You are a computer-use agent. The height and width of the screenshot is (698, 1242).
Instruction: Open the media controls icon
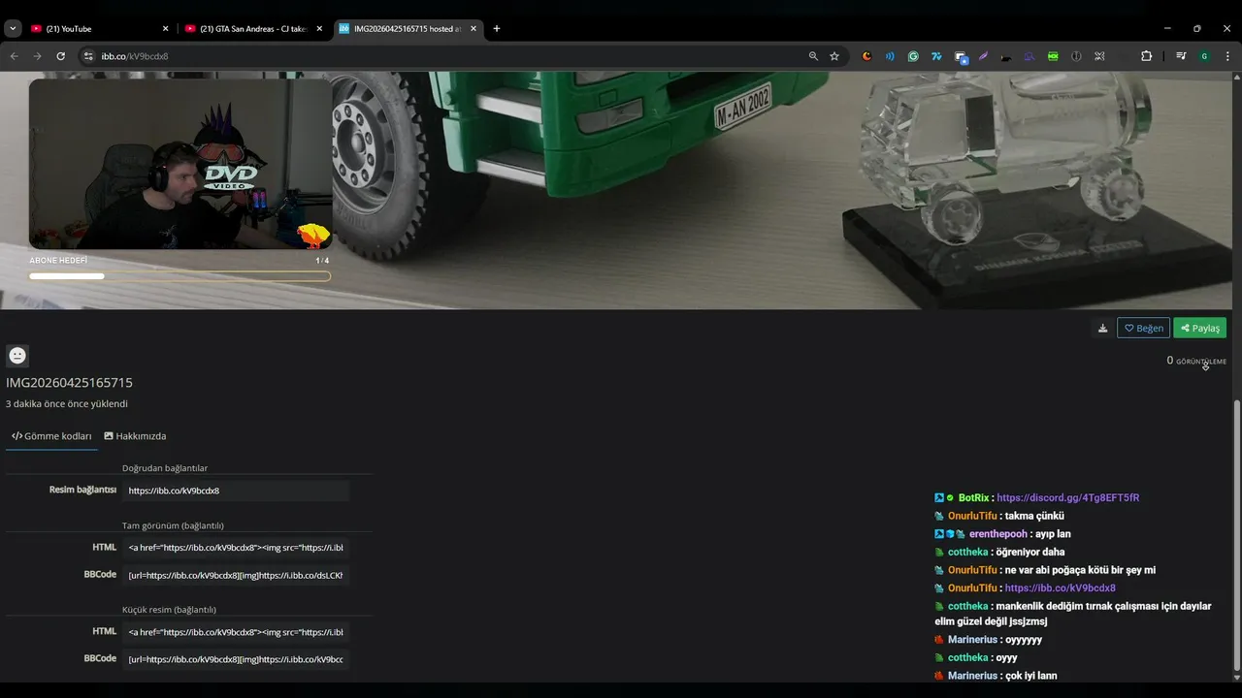point(1181,56)
